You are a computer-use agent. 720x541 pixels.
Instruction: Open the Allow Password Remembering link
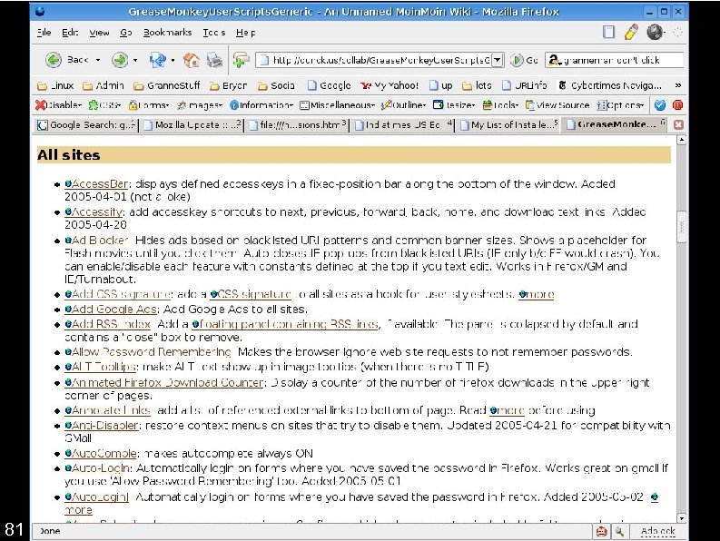[152, 352]
